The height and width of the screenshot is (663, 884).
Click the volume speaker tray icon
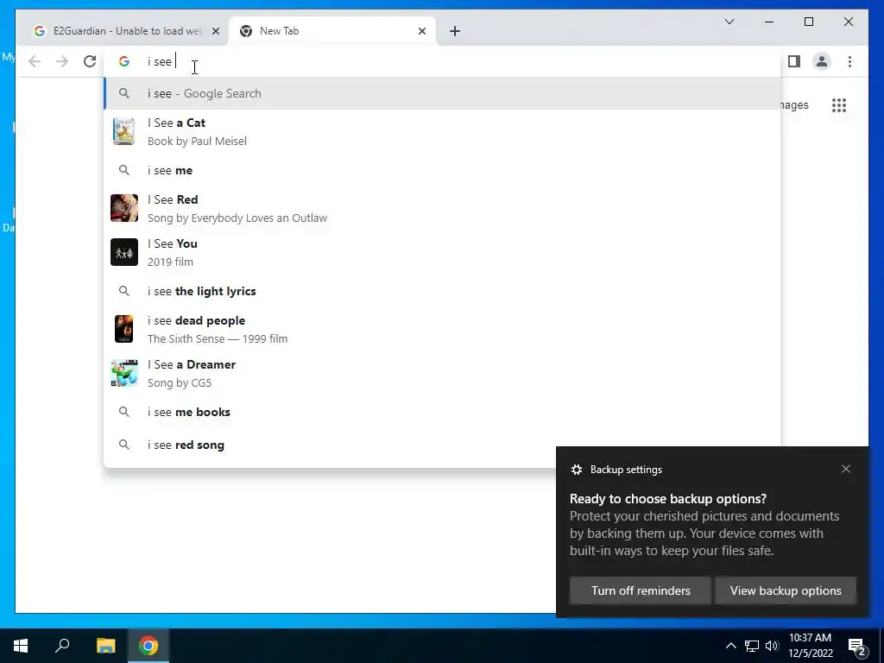[772, 646]
